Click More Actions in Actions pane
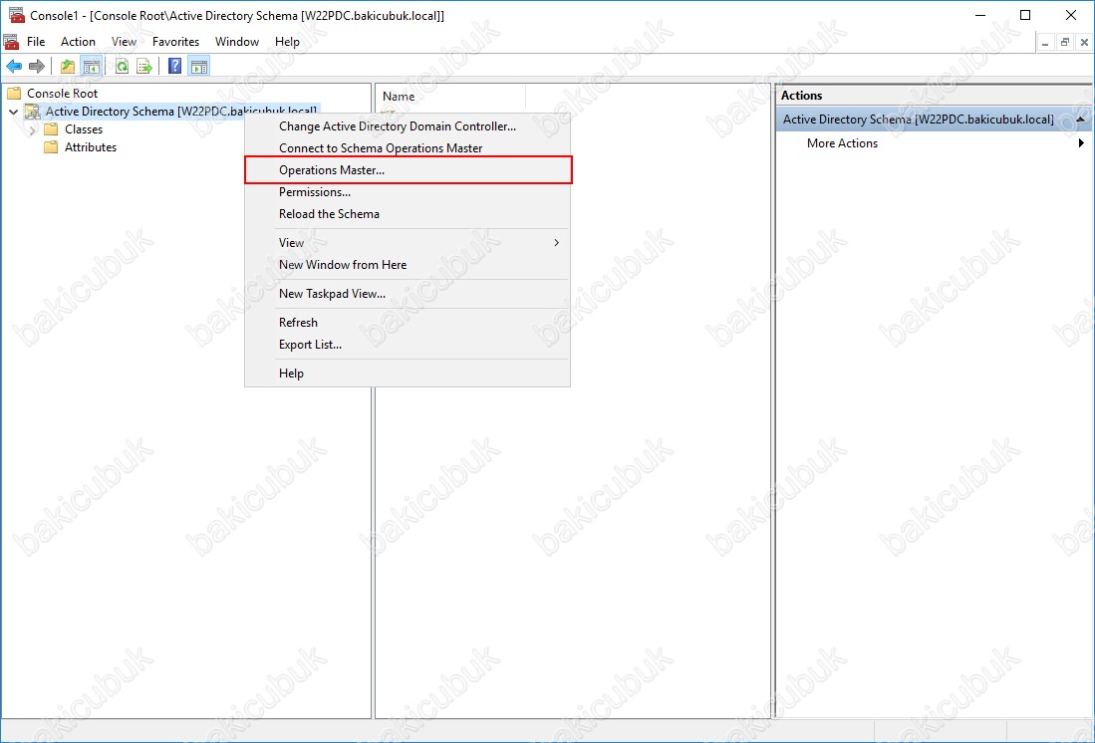The image size is (1095, 743). [x=842, y=143]
